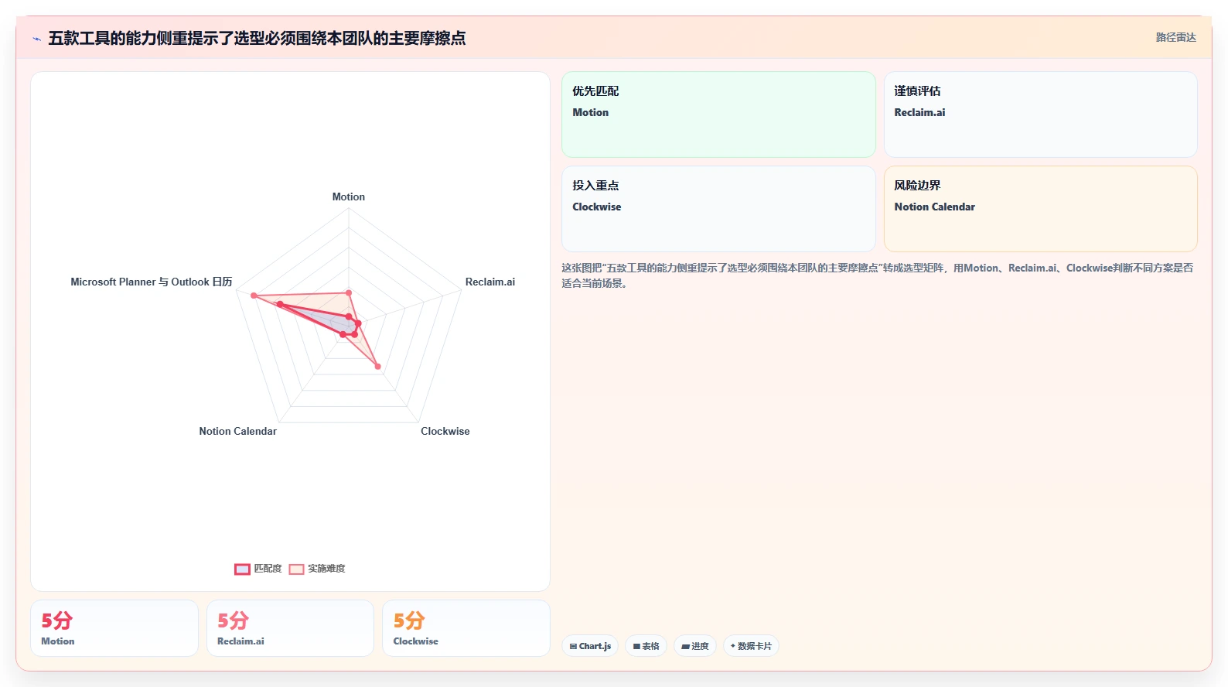
Task: Click the small icon before the slide title
Action: pyautogui.click(x=36, y=39)
